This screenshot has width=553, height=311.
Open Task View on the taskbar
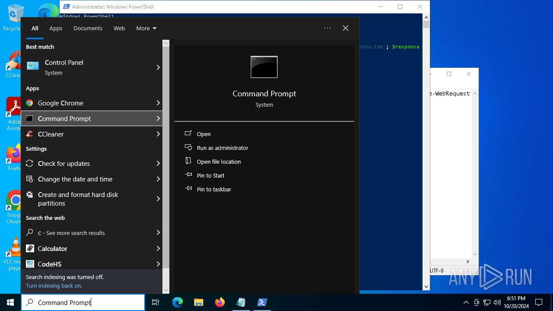coord(156,302)
